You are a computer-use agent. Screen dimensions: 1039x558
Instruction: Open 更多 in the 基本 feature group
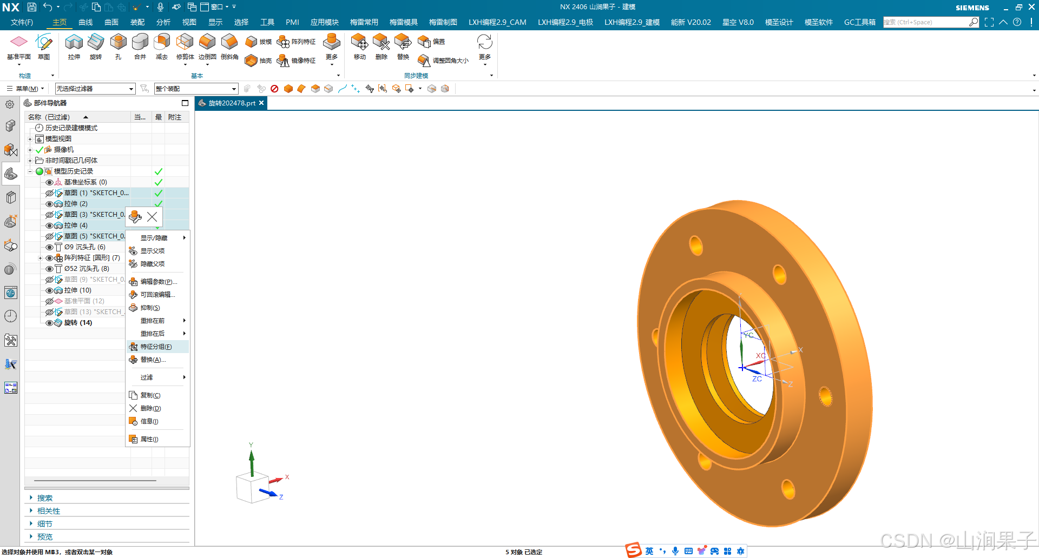tap(332, 50)
